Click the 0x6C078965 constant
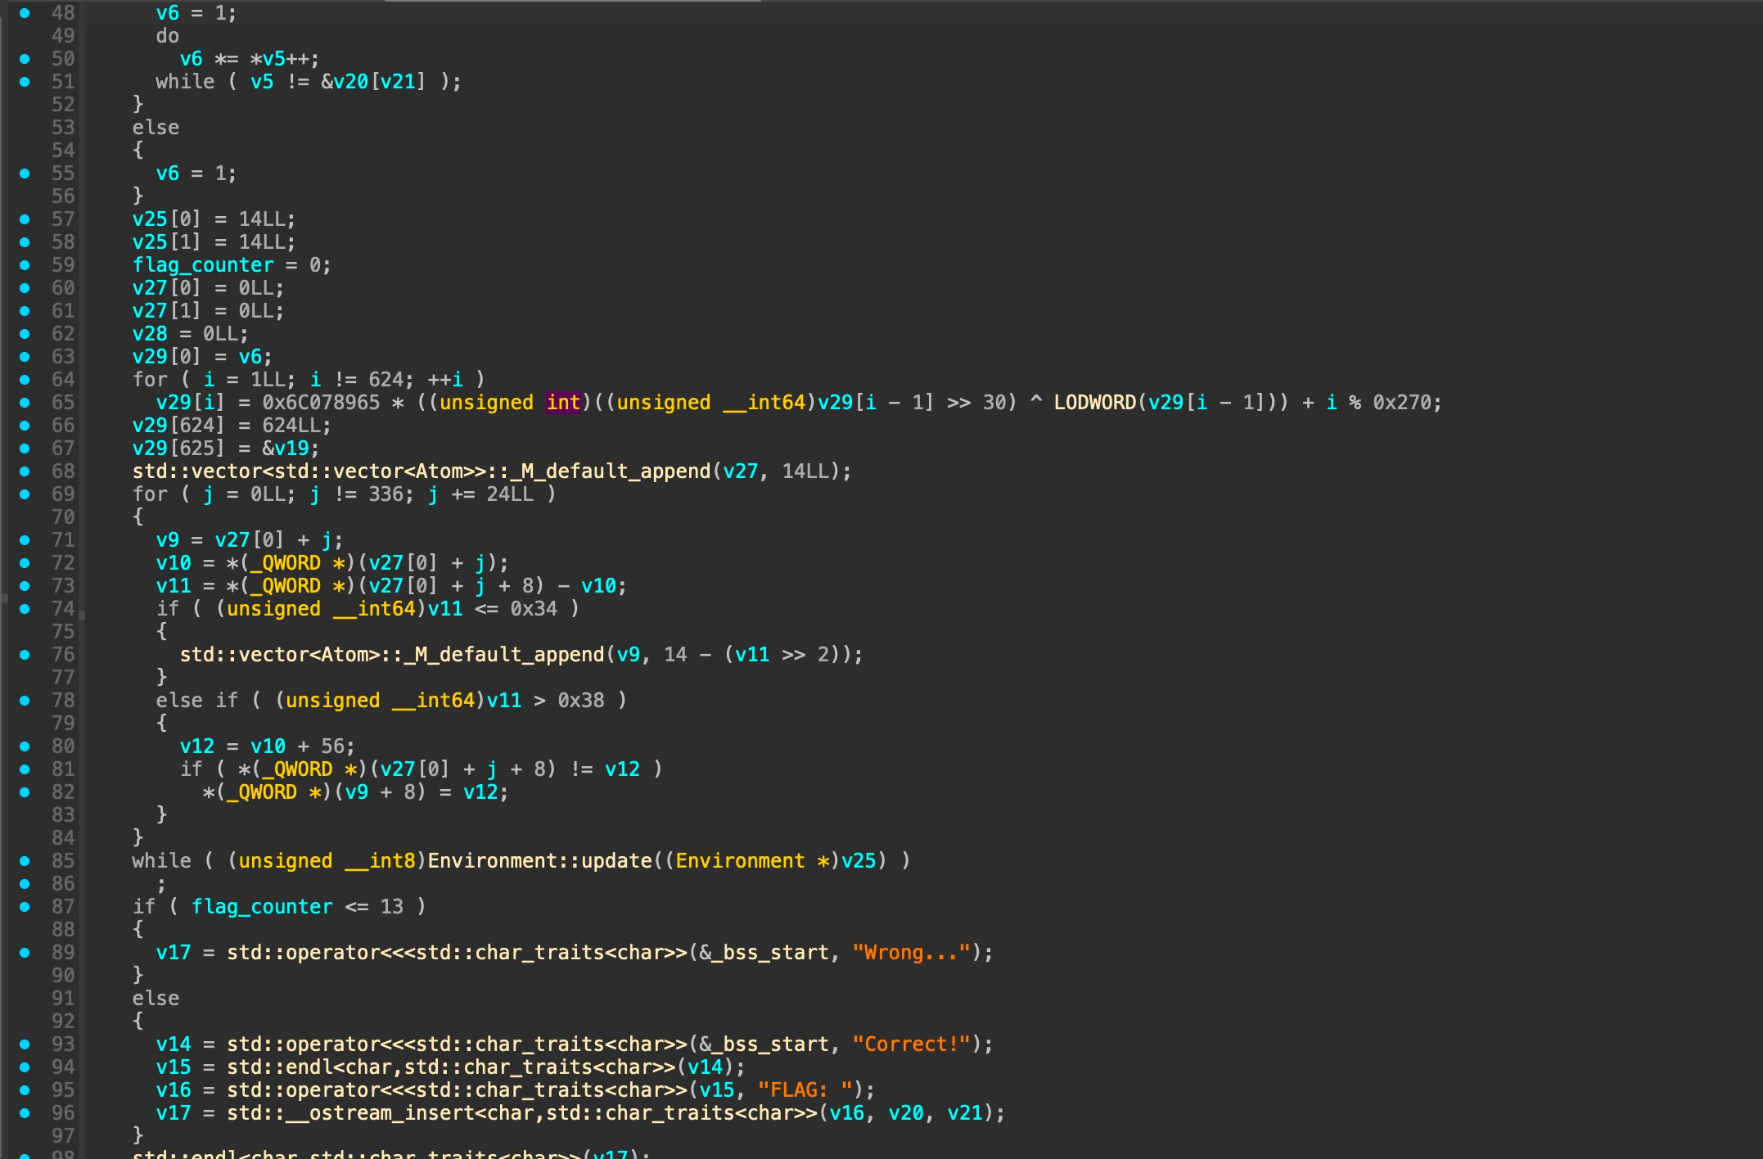This screenshot has height=1159, width=1763. [x=321, y=403]
